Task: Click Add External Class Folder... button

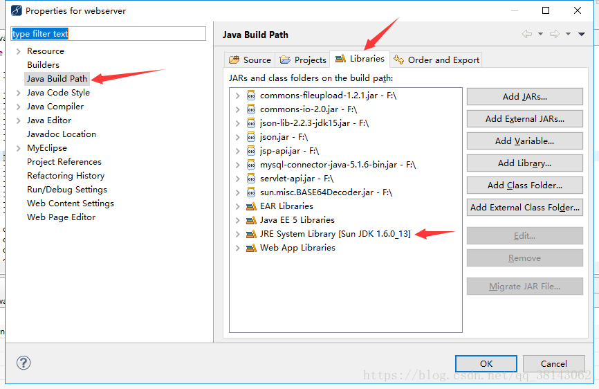Action: coord(524,208)
